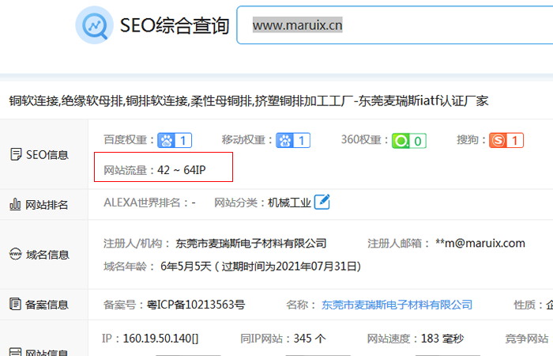Click the SEO信息 section label
Screen dimensions: 553x356
click(x=47, y=155)
